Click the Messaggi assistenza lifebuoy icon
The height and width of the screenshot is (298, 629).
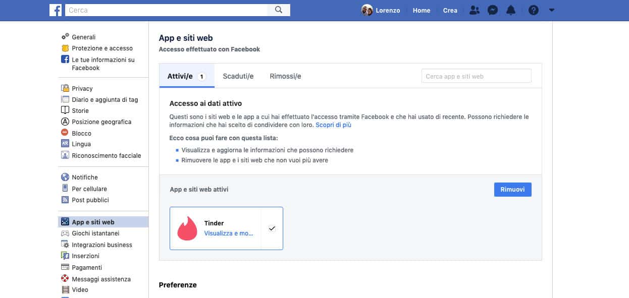click(65, 279)
